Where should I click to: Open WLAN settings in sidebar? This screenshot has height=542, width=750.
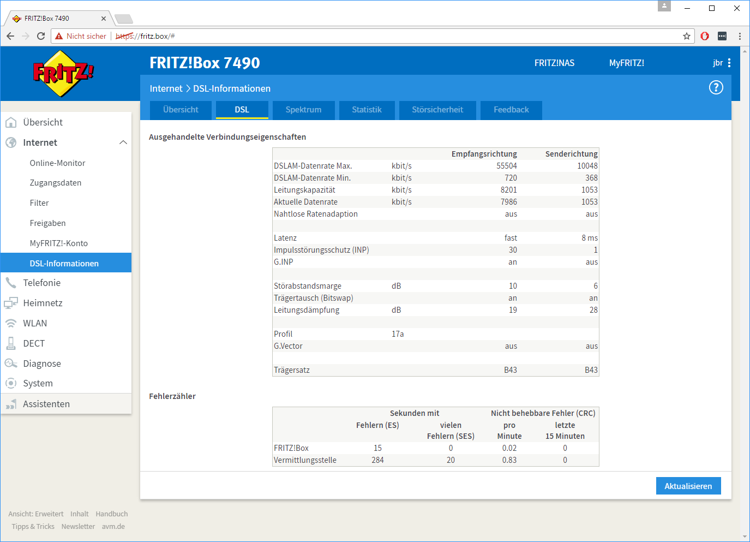(35, 323)
